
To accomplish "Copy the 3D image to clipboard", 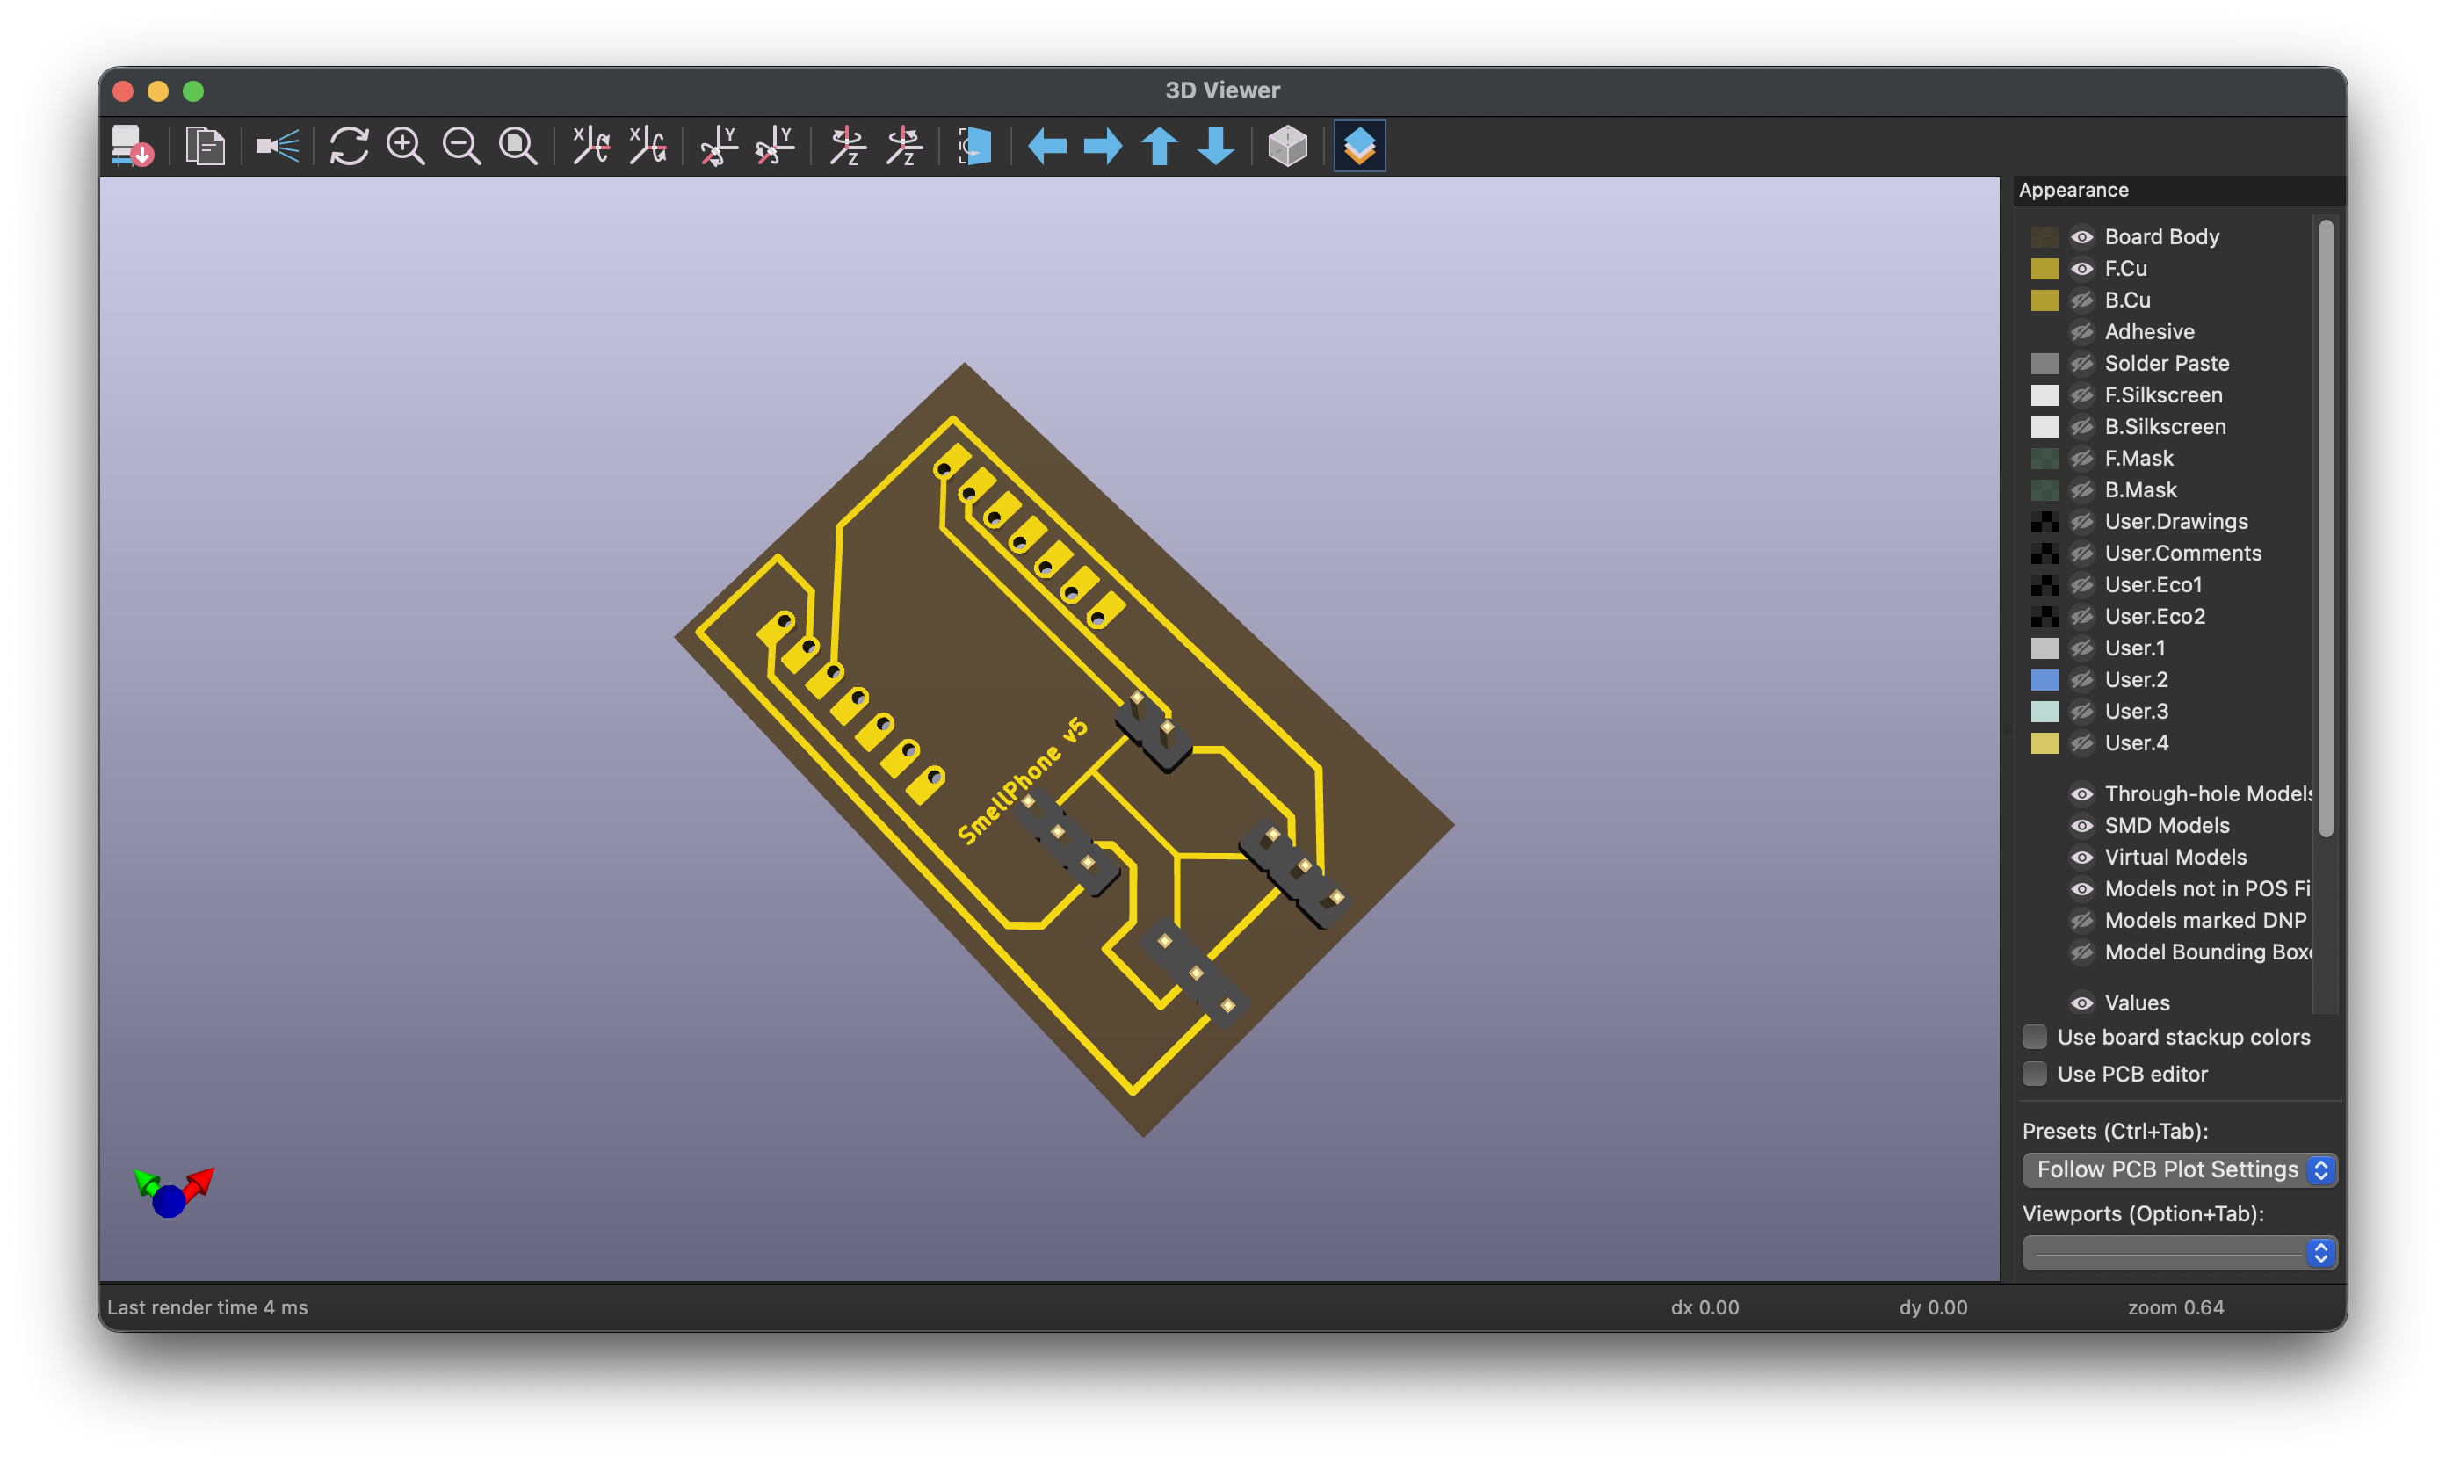I will point(206,146).
